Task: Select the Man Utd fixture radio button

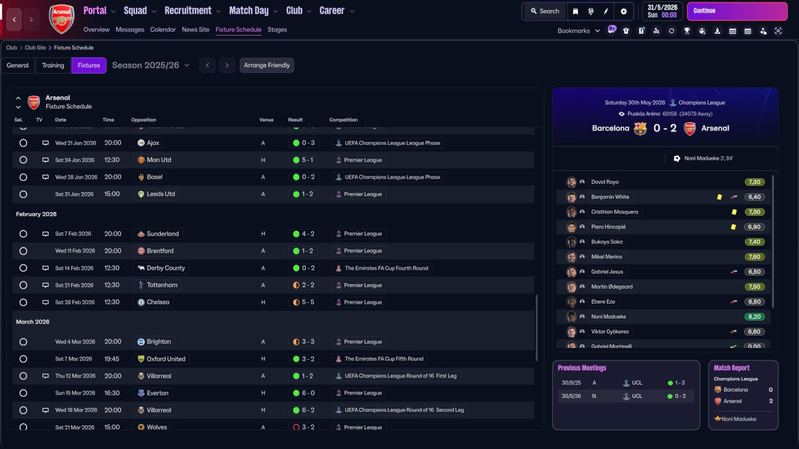Action: [23, 160]
